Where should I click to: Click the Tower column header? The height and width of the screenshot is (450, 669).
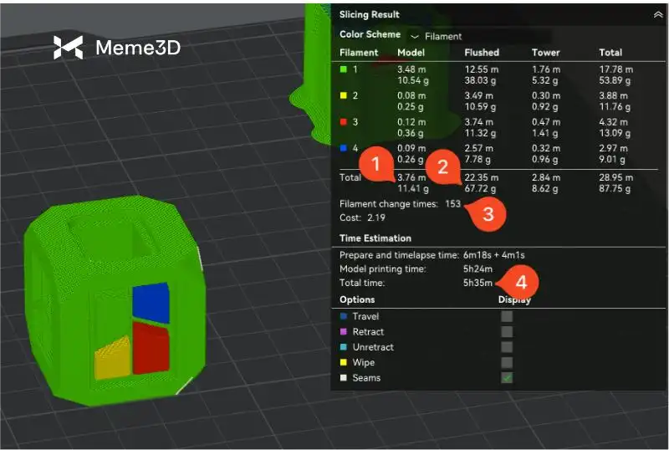[544, 53]
